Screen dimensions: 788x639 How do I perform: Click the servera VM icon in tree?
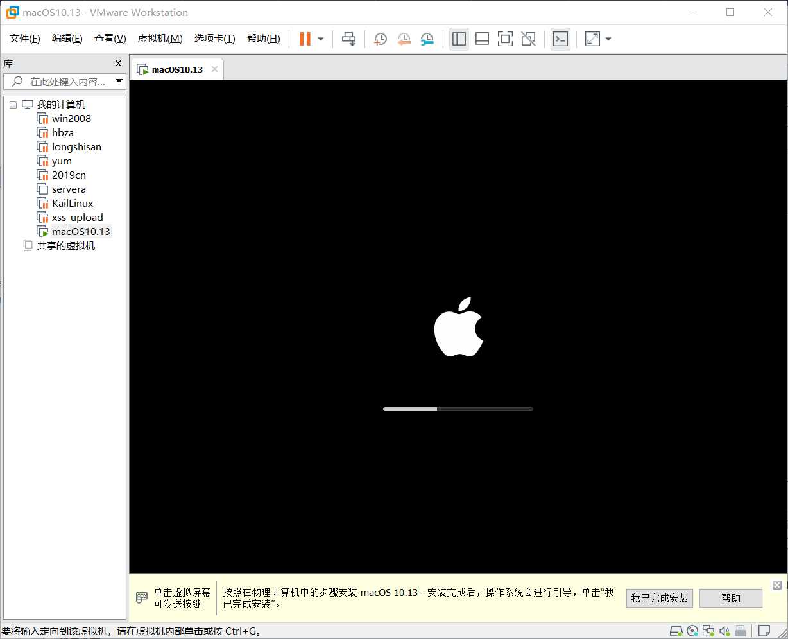click(x=42, y=189)
